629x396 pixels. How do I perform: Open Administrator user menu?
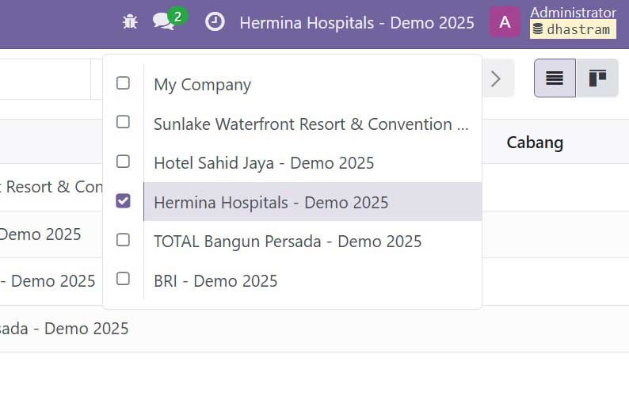[x=573, y=13]
